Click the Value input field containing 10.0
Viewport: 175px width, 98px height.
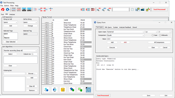[139, 39]
